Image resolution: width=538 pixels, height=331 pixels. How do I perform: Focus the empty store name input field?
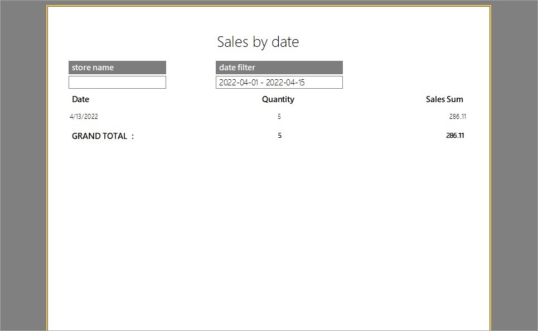(x=117, y=83)
